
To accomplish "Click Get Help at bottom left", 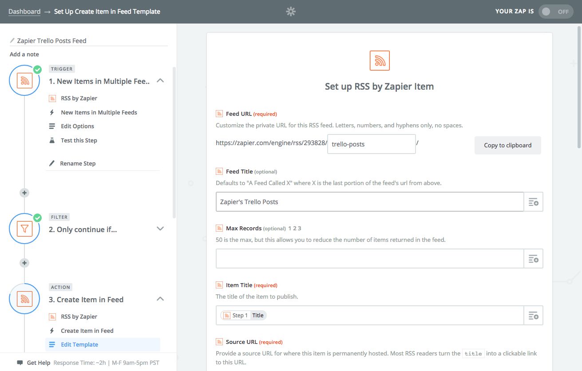I will pos(39,363).
